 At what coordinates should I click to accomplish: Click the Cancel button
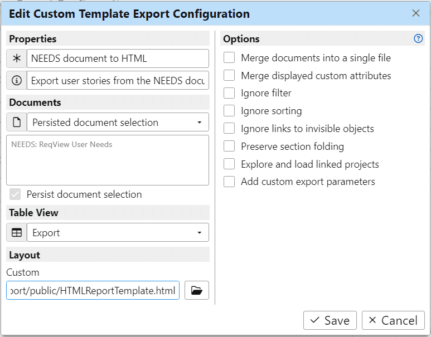click(x=393, y=320)
